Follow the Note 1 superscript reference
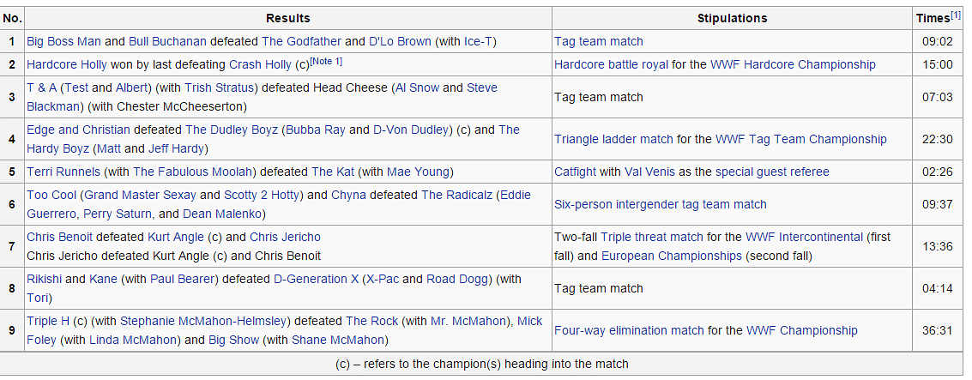 [326, 61]
